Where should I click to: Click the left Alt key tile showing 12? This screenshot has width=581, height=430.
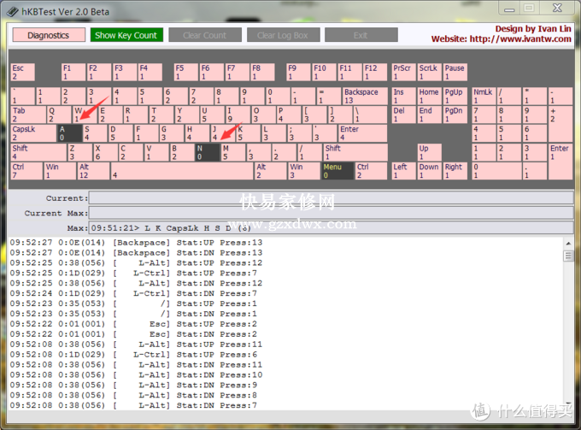click(94, 171)
